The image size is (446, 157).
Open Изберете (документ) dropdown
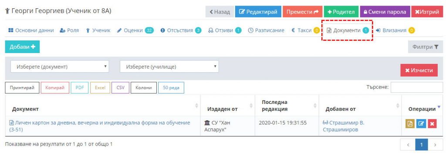[x=60, y=67]
